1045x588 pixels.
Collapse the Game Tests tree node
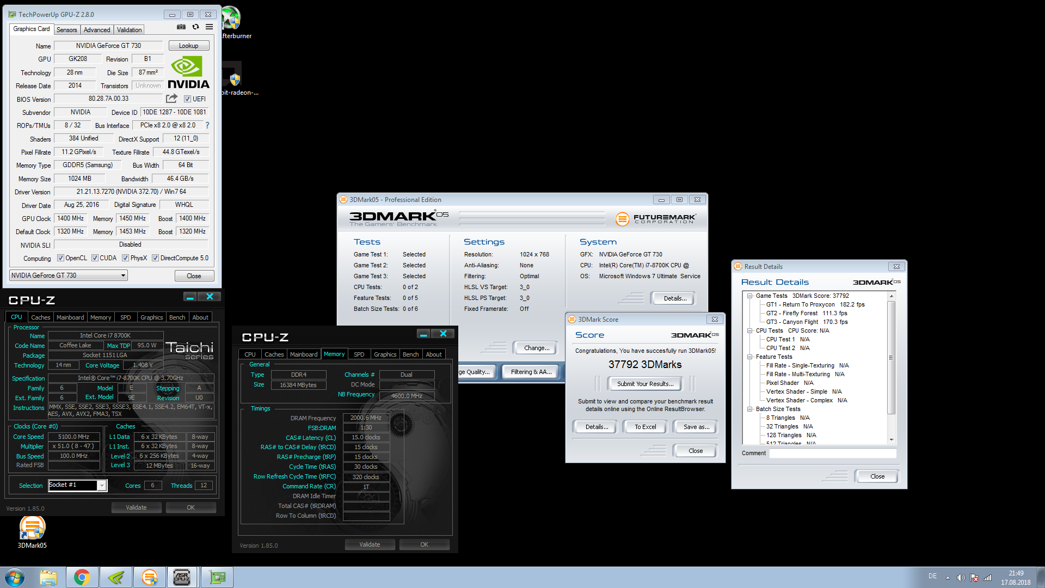(x=750, y=296)
